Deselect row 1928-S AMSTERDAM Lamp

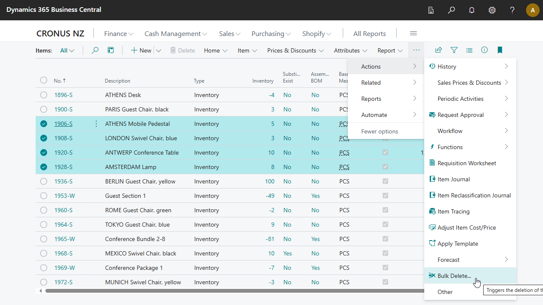tap(44, 167)
